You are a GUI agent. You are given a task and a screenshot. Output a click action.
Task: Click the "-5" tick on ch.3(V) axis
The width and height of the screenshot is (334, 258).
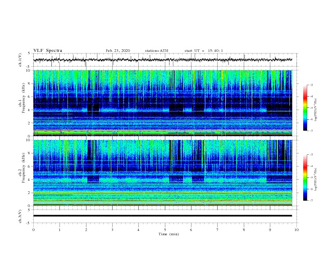(29, 223)
